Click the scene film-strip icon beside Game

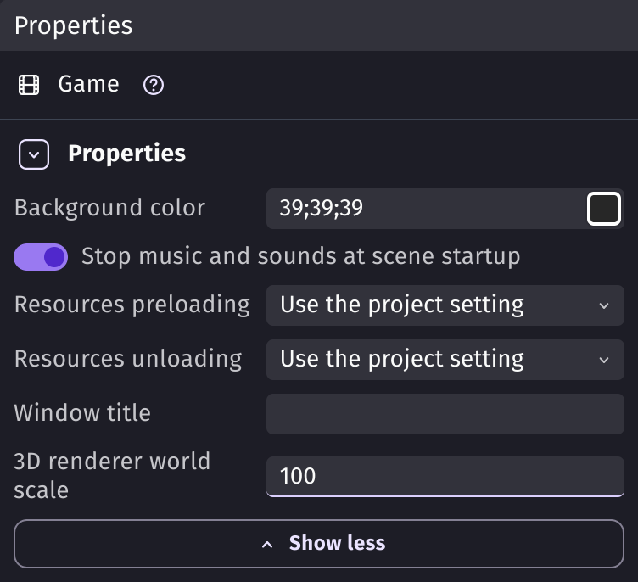click(x=29, y=85)
